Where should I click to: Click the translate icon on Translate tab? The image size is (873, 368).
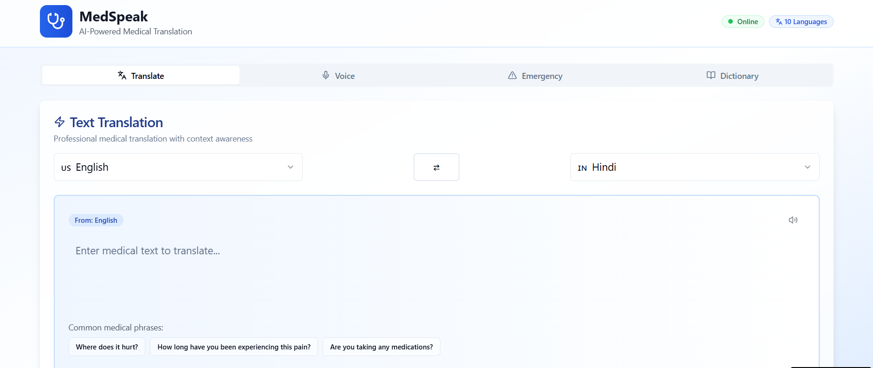tap(122, 75)
